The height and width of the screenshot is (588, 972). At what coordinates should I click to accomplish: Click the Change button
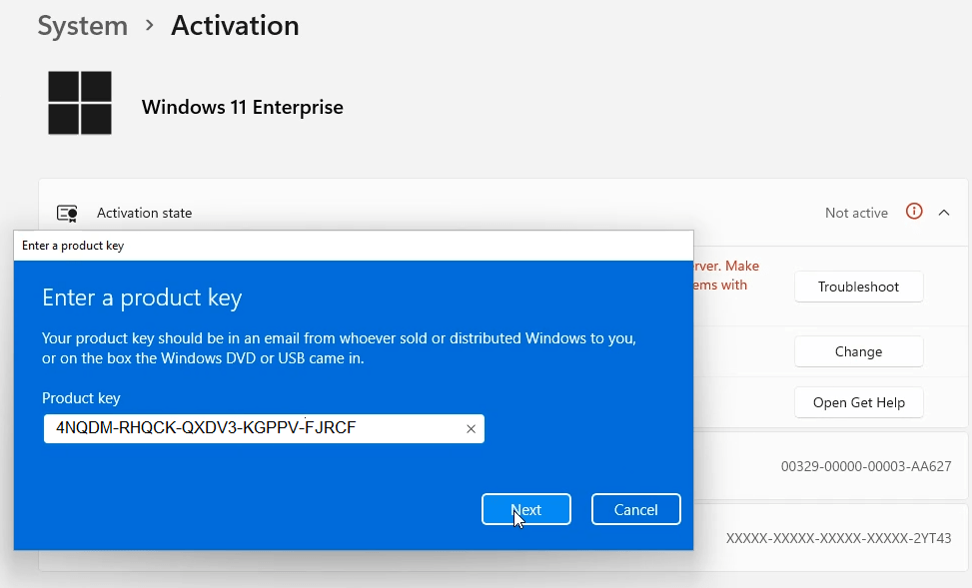(858, 351)
